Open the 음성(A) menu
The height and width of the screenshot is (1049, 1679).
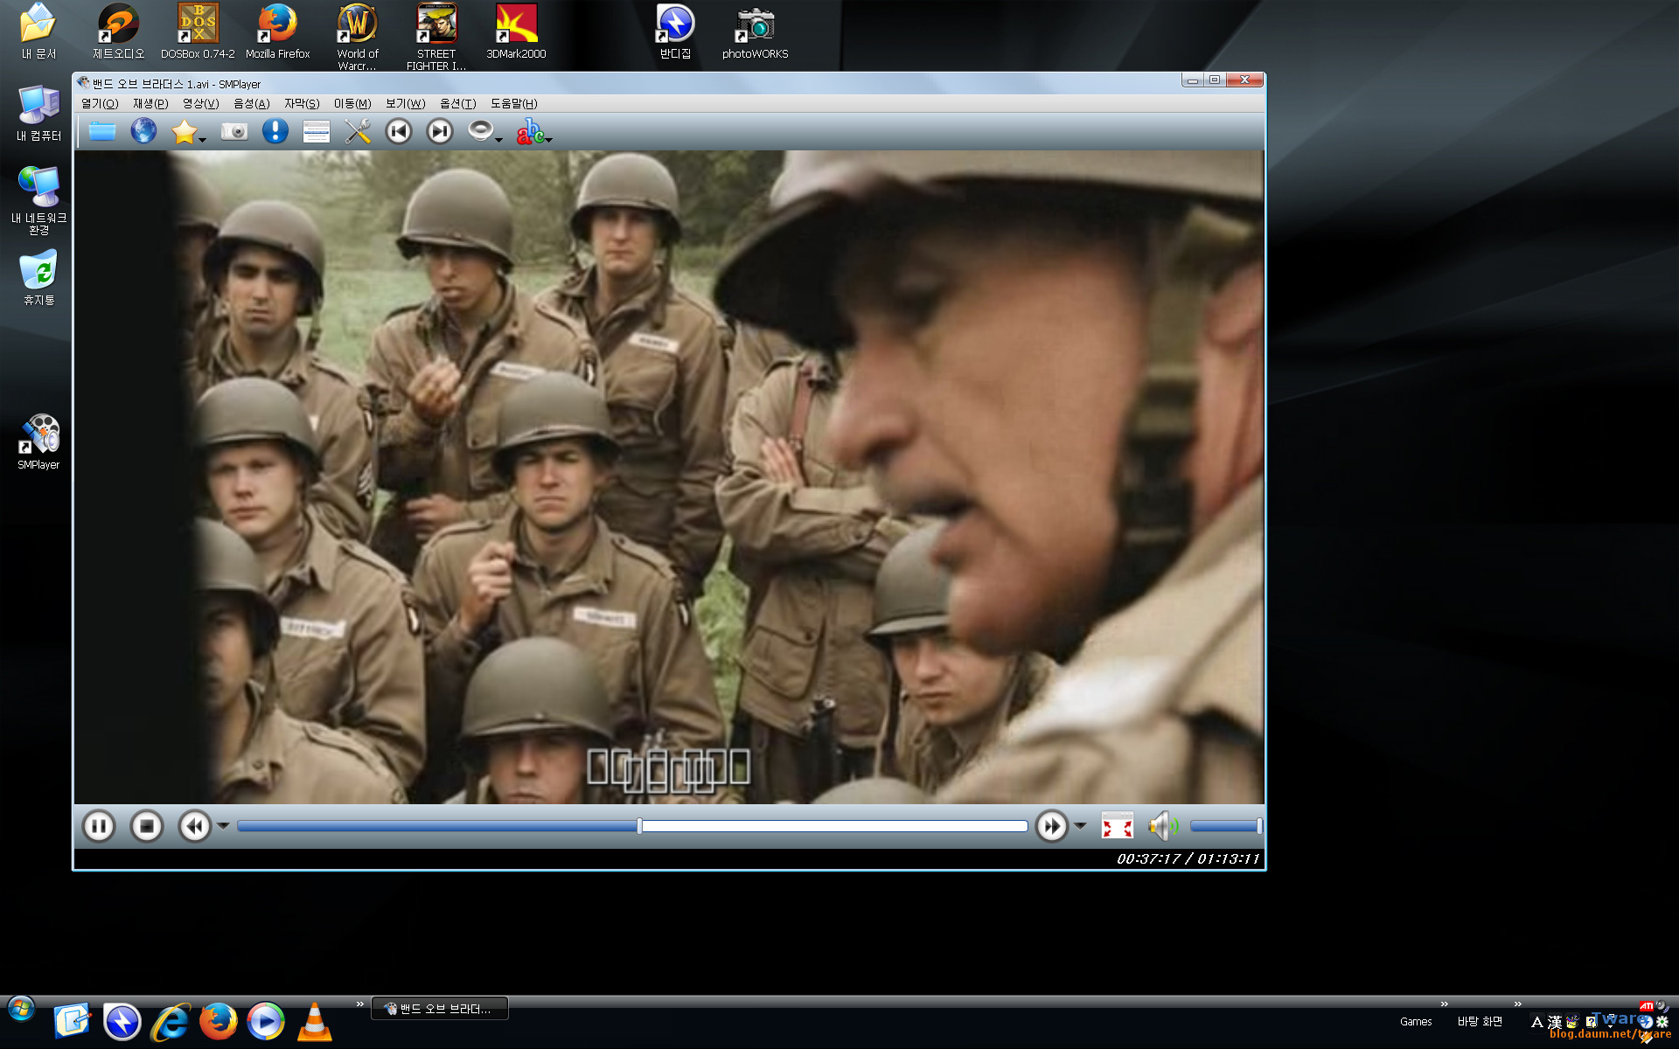[x=251, y=103]
